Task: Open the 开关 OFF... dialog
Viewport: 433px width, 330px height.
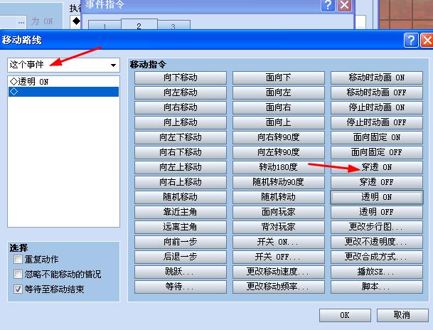Action: pos(279,257)
